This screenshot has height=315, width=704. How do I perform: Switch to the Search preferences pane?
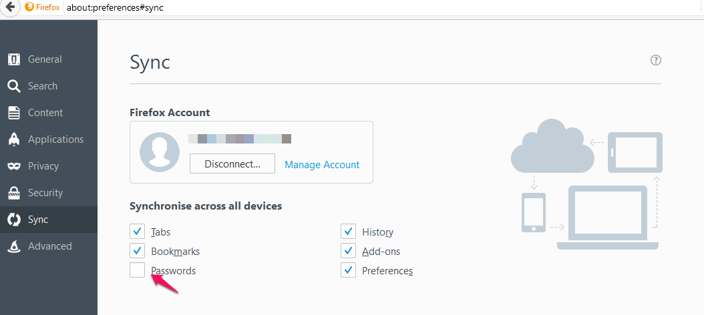pos(49,86)
